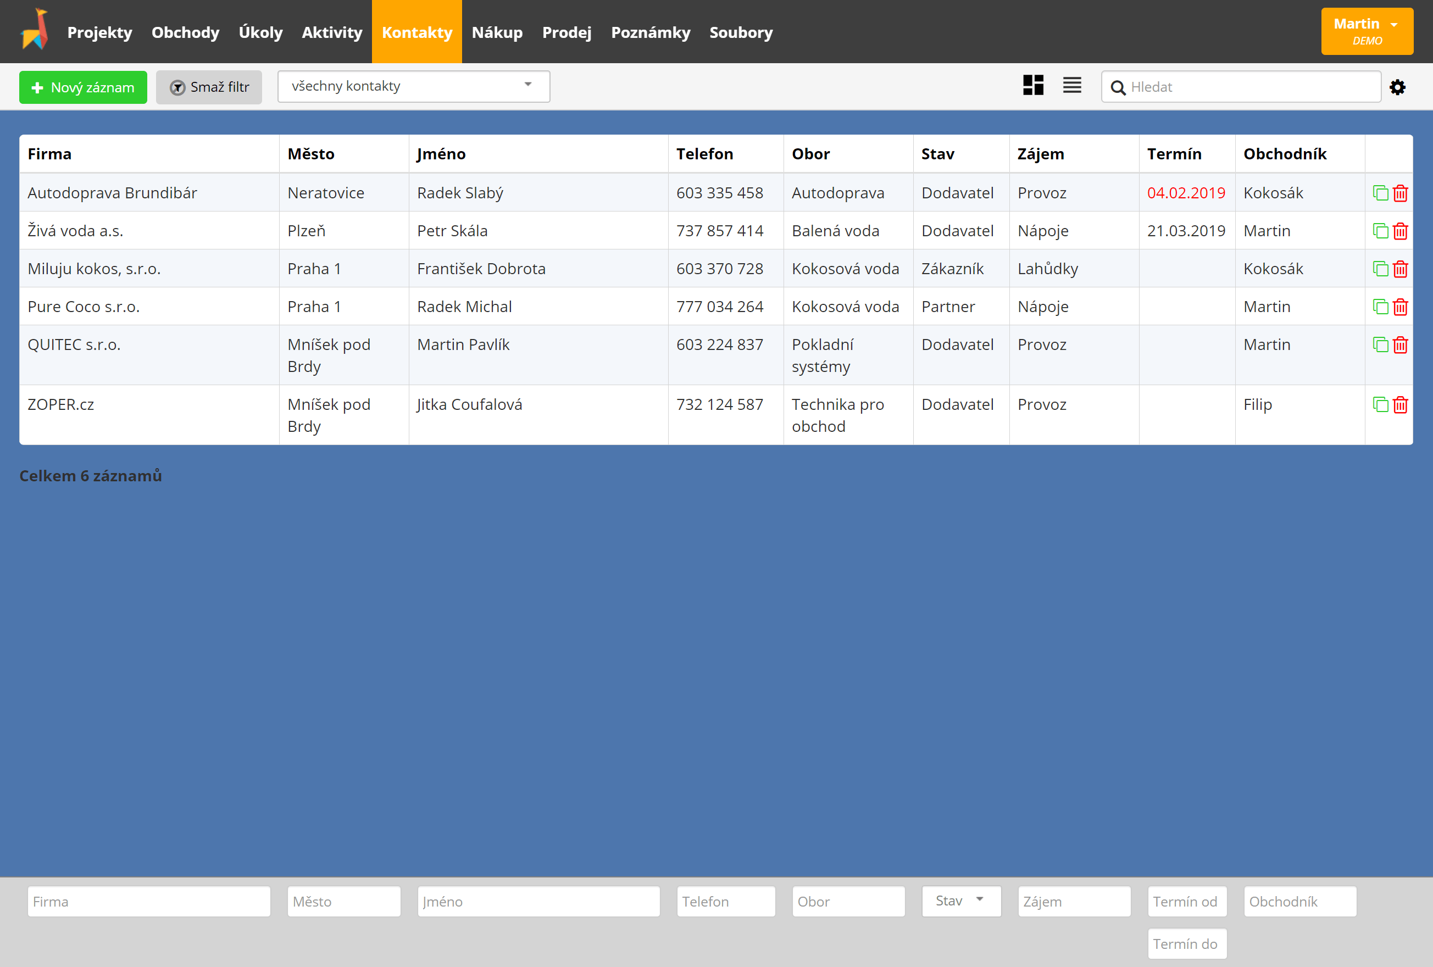The width and height of the screenshot is (1433, 967).
Task: Click the search magnifier icon
Action: pyautogui.click(x=1118, y=87)
